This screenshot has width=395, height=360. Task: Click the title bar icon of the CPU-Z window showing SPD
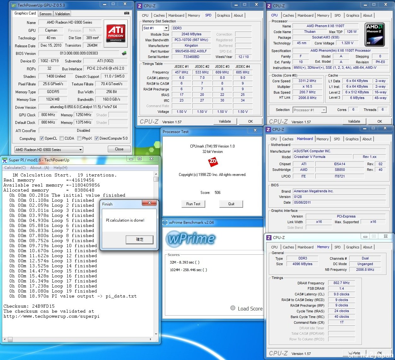[140, 6]
